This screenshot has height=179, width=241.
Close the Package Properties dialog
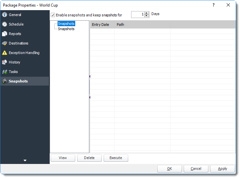point(228,5)
